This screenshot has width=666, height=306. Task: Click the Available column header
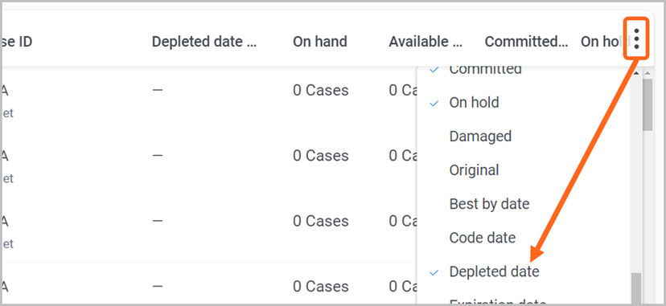point(425,42)
